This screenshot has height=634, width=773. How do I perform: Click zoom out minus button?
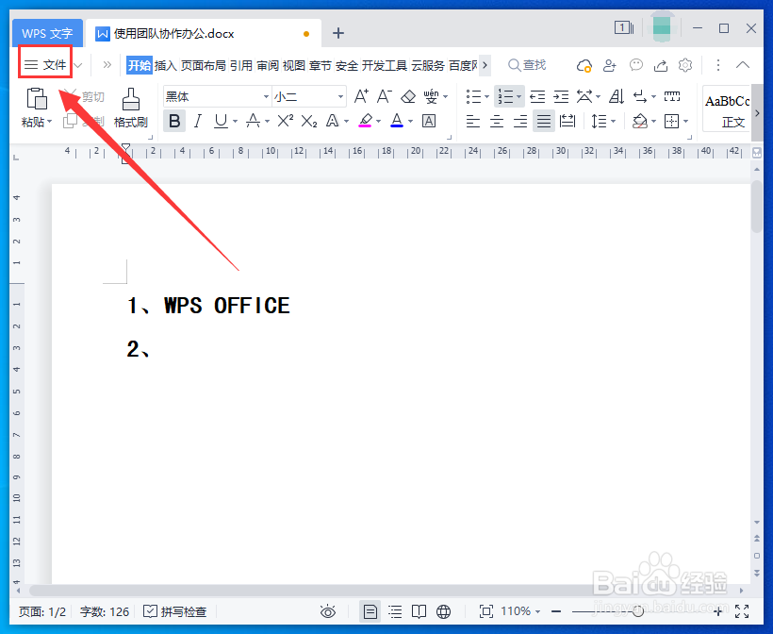[556, 611]
